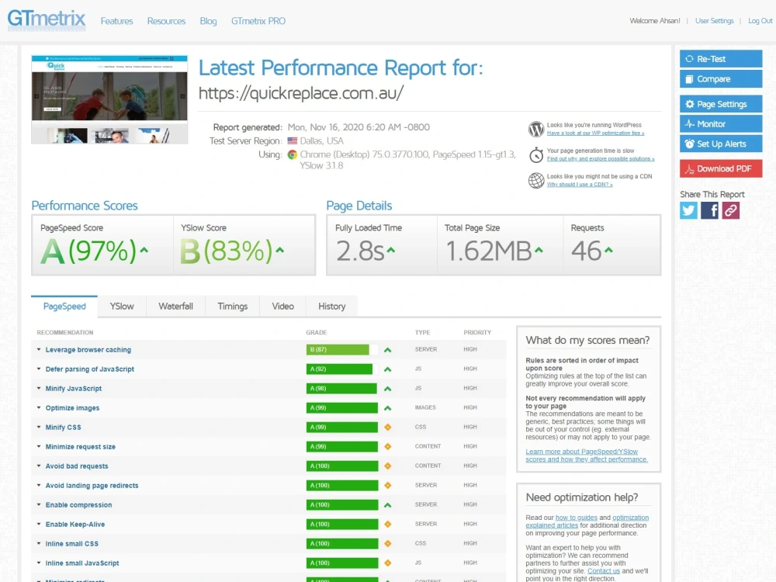Click the clock icon beside slow page generation note
This screenshot has width=776, height=582.
536,155
